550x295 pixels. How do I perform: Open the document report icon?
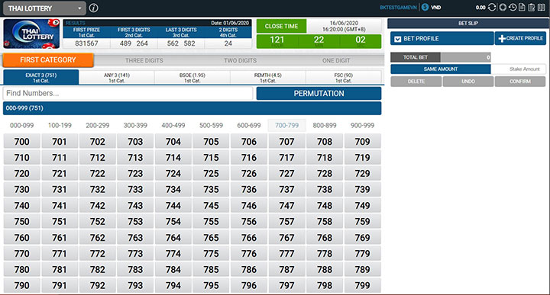pos(522,8)
